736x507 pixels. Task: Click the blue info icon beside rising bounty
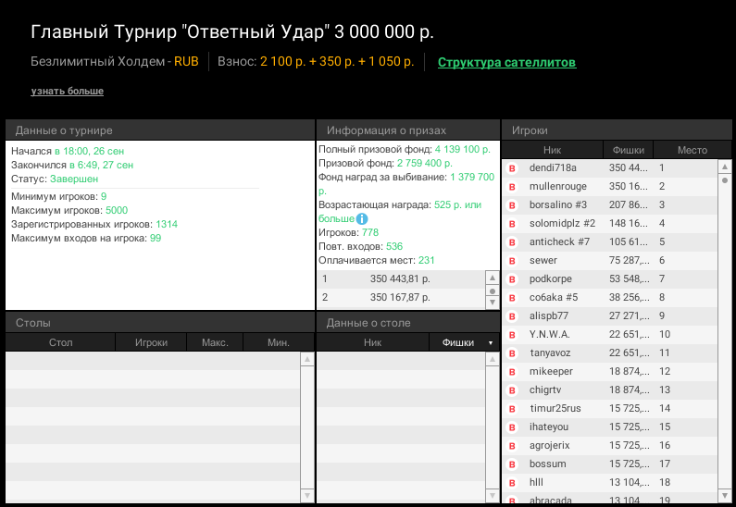[x=362, y=219]
